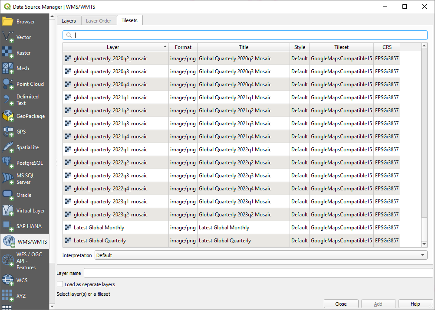Open the XYZ tiles source
This screenshot has height=310, width=435.
(24, 296)
